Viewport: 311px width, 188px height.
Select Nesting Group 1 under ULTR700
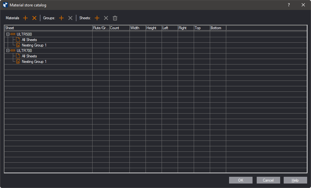pos(34,62)
